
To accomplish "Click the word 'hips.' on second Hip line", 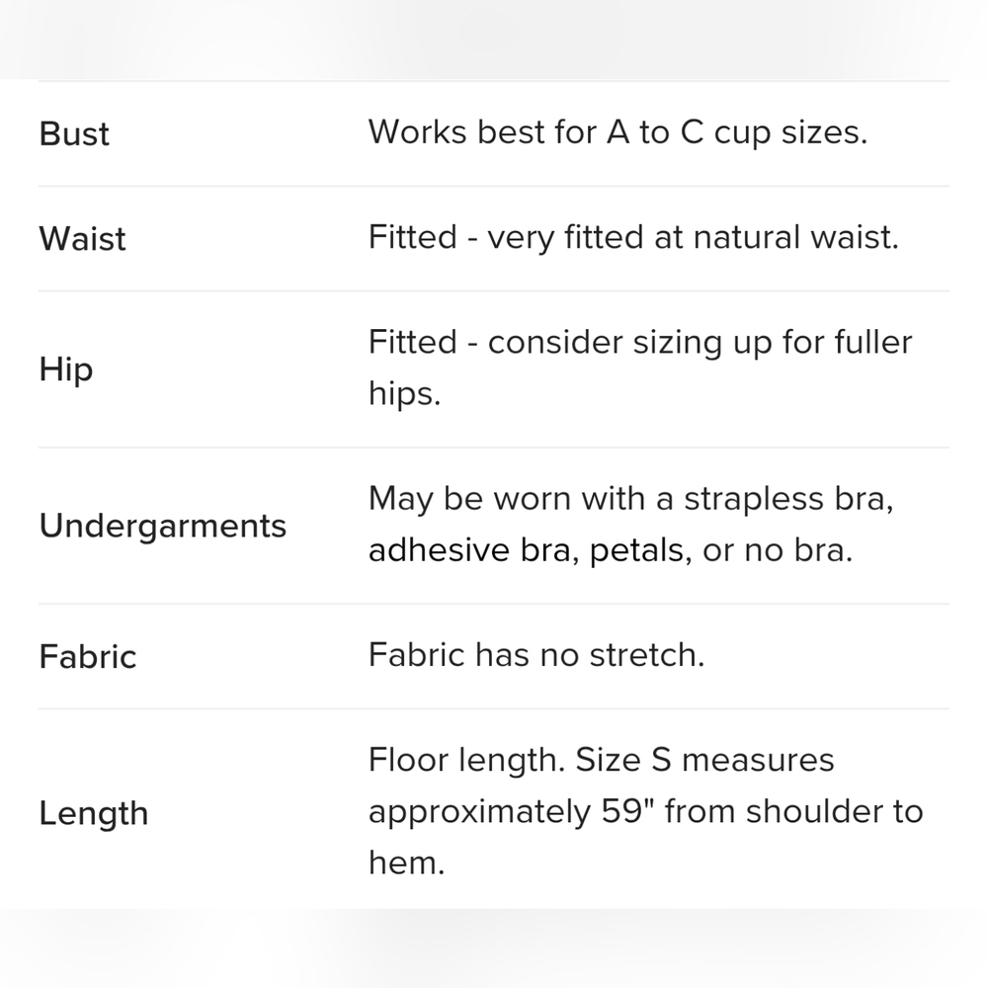I will 404,394.
